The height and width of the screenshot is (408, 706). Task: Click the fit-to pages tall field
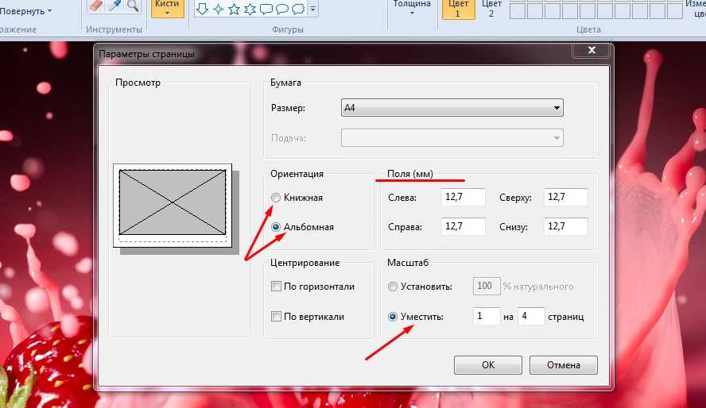pyautogui.click(x=531, y=317)
